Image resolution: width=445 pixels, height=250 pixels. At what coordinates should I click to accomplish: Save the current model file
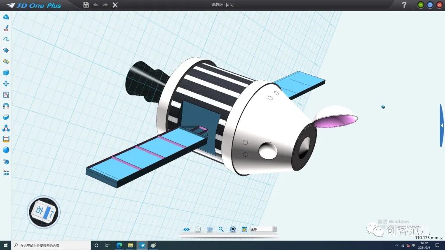[x=86, y=5]
